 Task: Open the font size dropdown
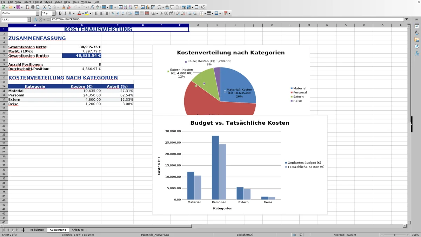point(53,13)
